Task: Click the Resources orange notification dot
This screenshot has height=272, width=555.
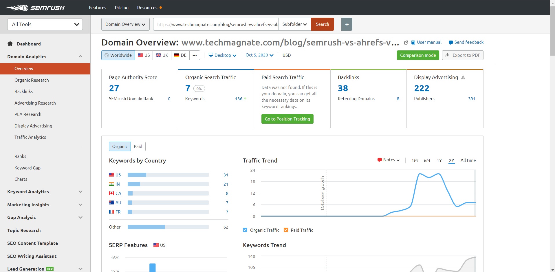Action: 161,8
